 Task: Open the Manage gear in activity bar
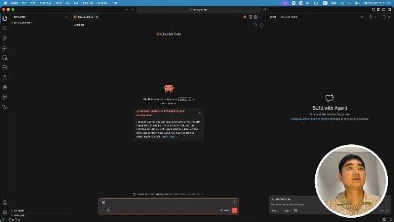(x=4, y=212)
